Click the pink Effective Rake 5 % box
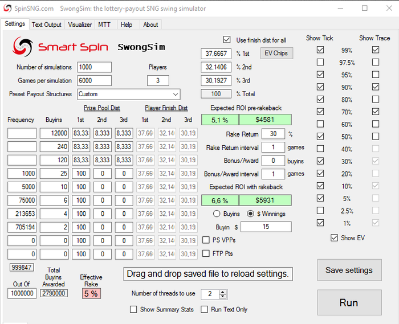399x324 pixels. click(91, 294)
